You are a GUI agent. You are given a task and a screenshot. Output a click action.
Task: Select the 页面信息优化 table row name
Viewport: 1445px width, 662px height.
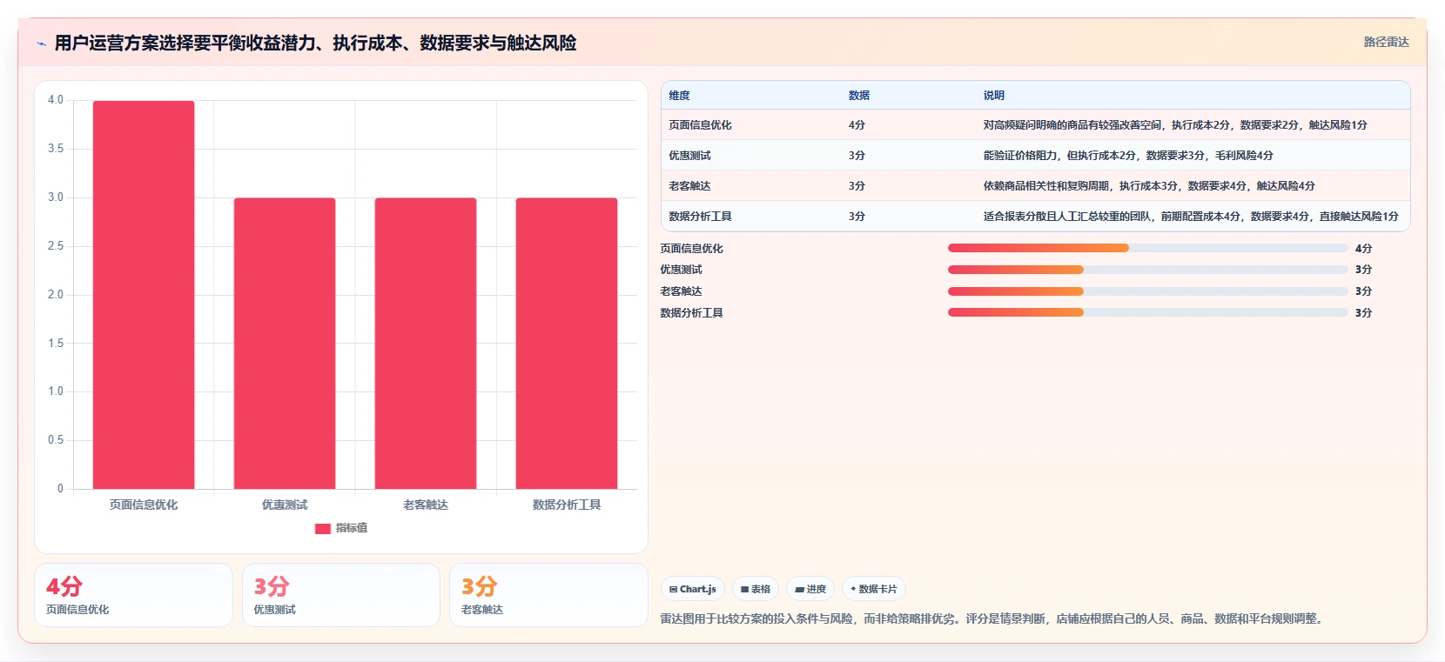(700, 125)
